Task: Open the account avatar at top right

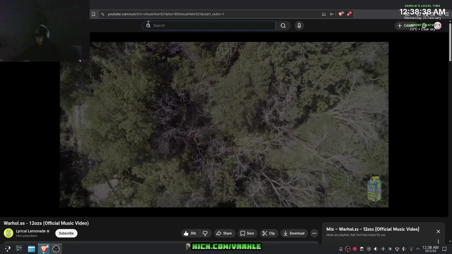Action: tap(438, 25)
